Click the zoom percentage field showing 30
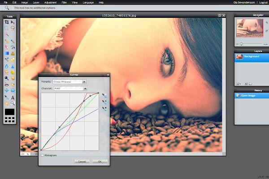The image size is (269, 179). (x=25, y=154)
